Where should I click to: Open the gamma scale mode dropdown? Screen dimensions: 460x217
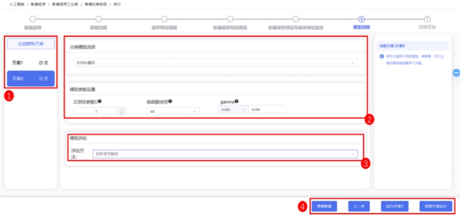pos(233,109)
